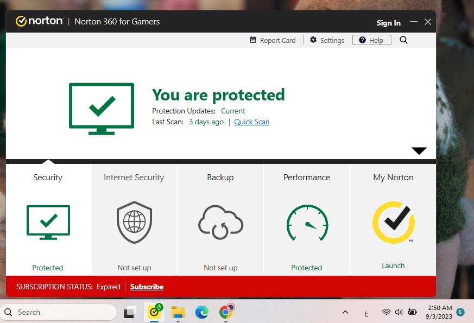Open the search magnifier in Norton toolbar
This screenshot has width=474, height=323.
[403, 40]
